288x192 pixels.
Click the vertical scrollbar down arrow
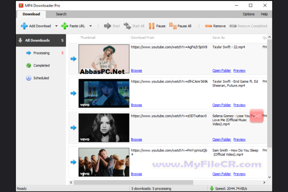pos(270,177)
